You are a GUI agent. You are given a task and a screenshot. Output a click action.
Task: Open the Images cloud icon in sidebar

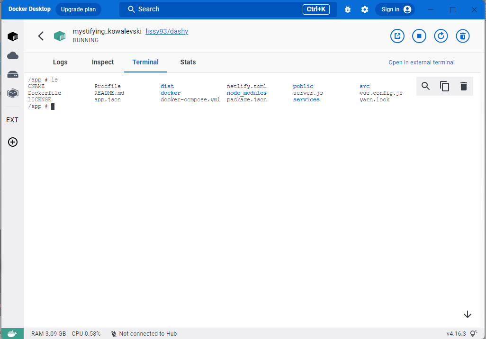[13, 55]
